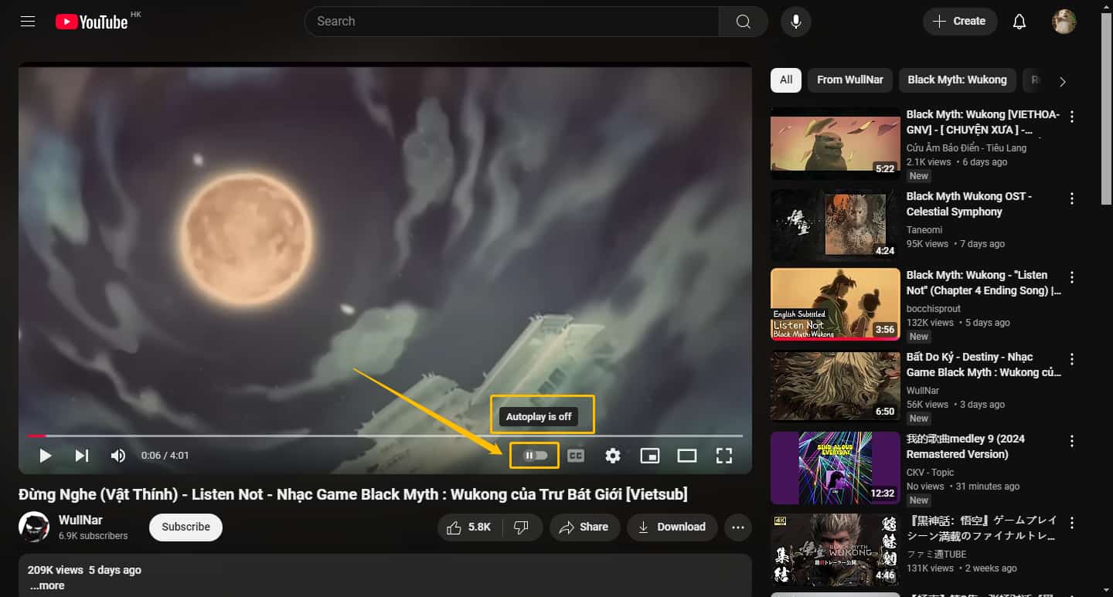
Task: Click the bocchisprout channel name
Action: (x=934, y=309)
